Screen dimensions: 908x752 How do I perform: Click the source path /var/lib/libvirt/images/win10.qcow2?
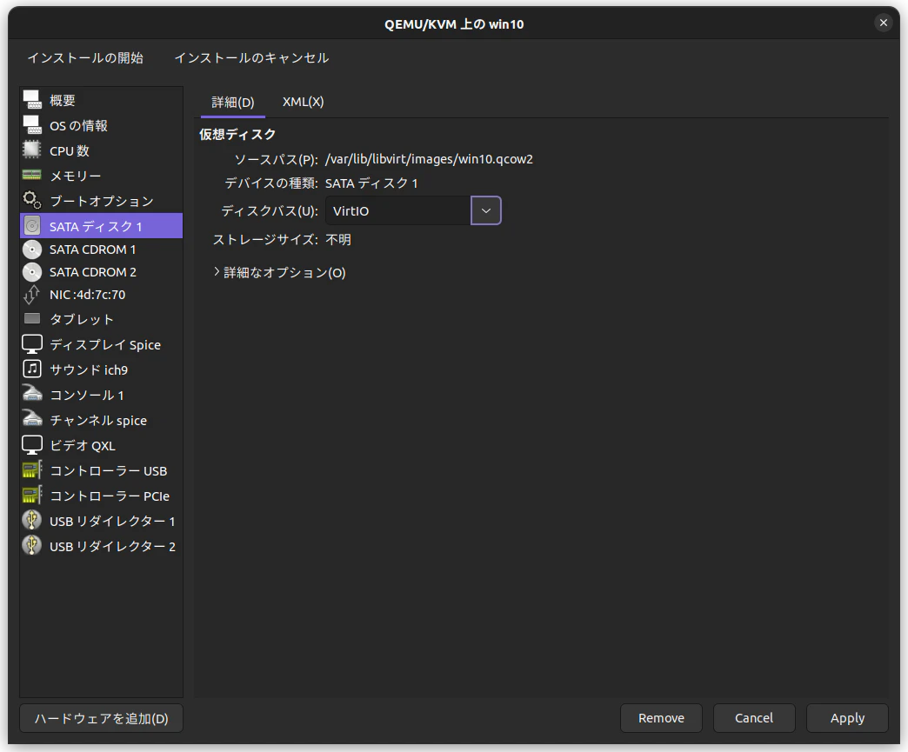click(x=429, y=159)
